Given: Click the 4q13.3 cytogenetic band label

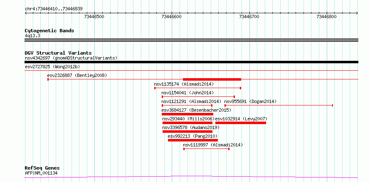Looking at the screenshot, I should pos(32,36).
